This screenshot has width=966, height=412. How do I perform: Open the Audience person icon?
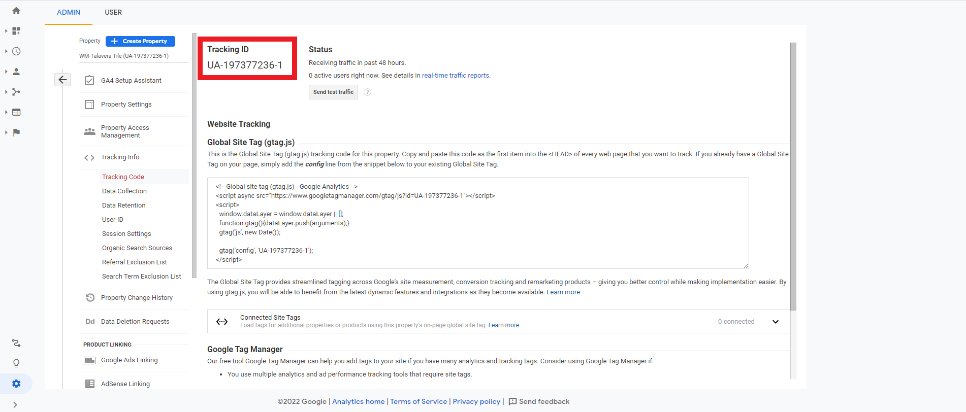pos(16,72)
